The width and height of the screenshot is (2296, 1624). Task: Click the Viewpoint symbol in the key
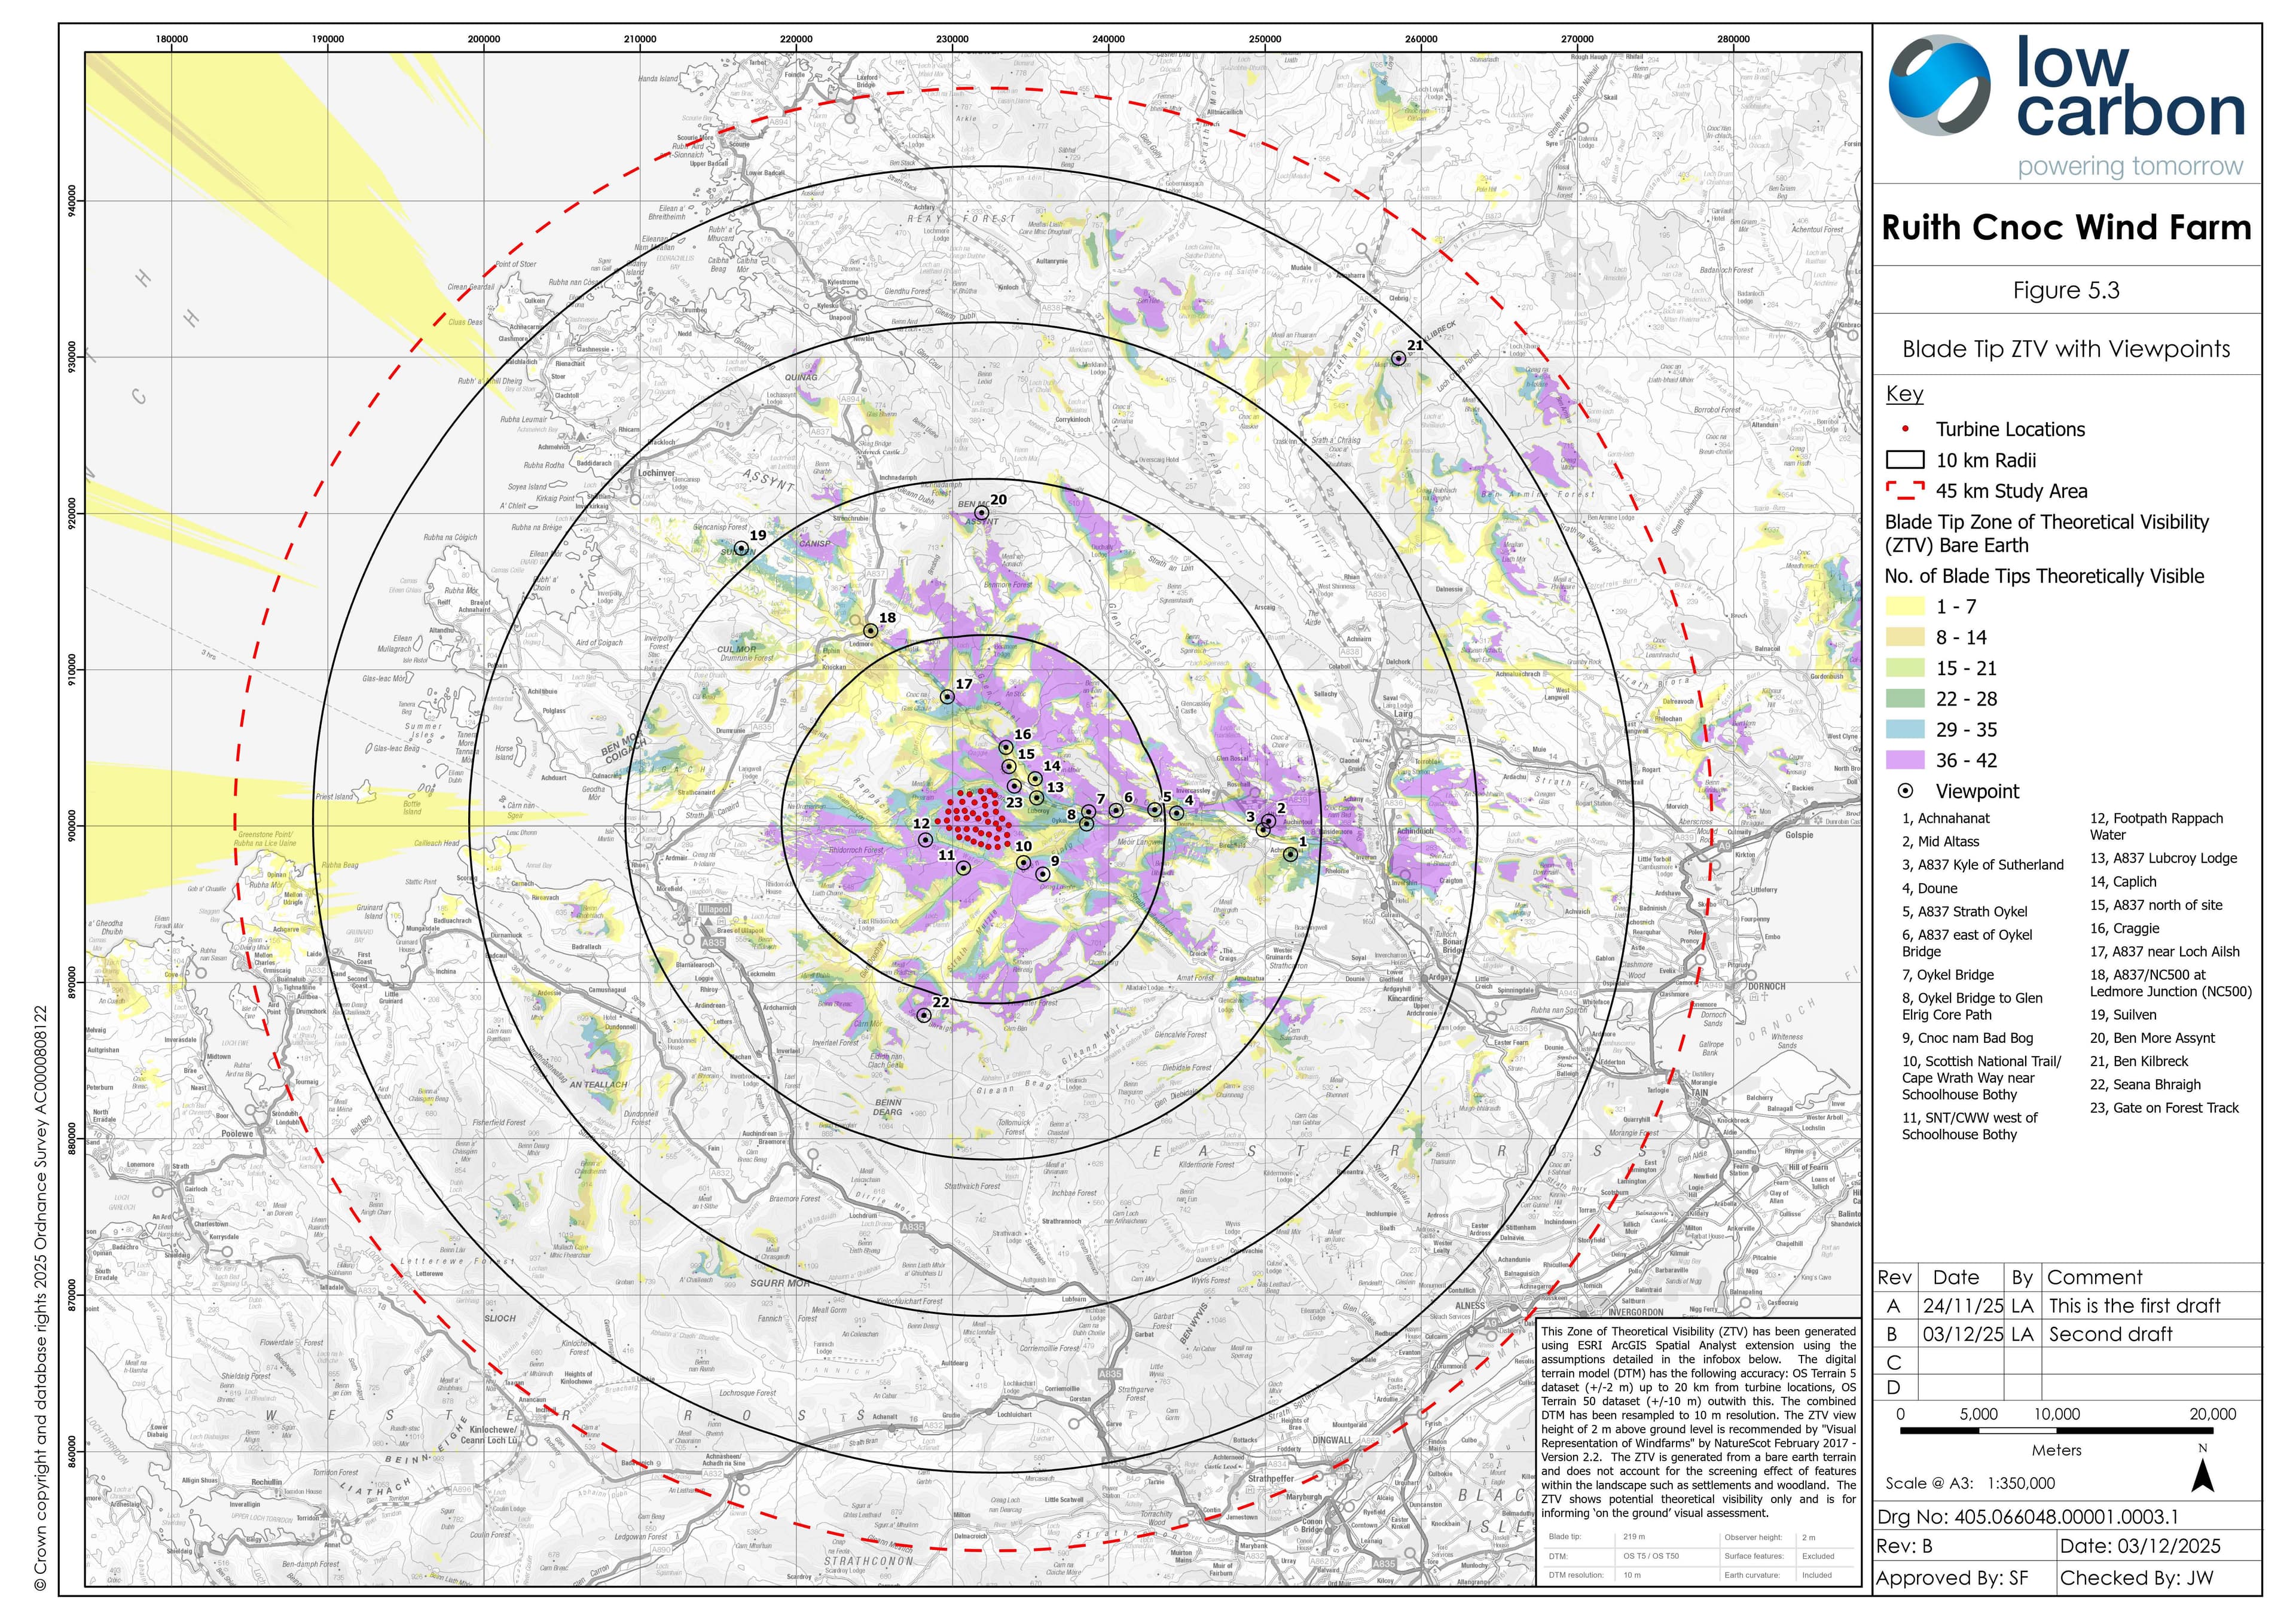click(x=1906, y=791)
